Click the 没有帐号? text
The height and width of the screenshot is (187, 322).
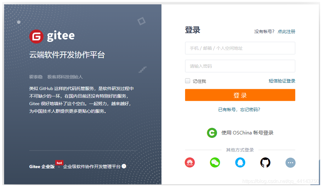[264, 31]
